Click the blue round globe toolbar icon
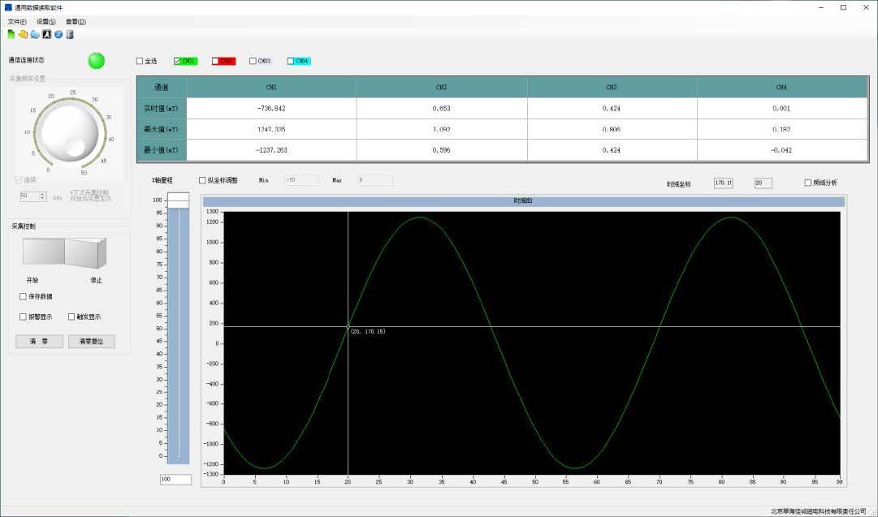Screen dimensions: 878x517 [x=58, y=34]
